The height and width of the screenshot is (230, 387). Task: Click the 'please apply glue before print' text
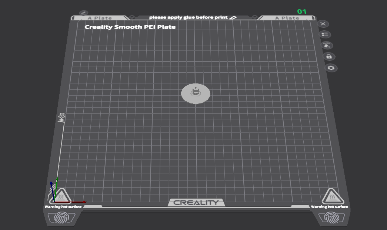click(189, 17)
